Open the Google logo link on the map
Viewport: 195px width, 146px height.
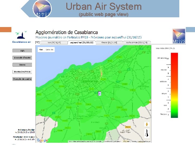pyautogui.click(x=43, y=140)
